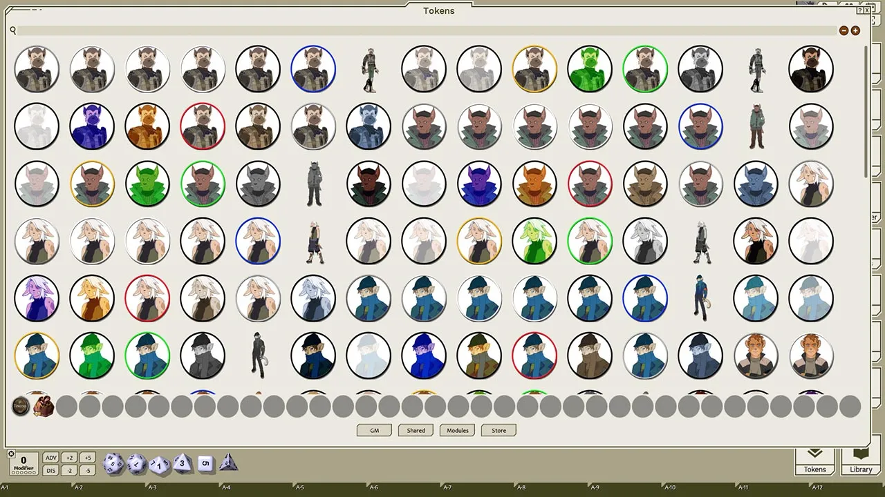885x497 pixels.
Task: Roll the d8 die
Action: [183, 463]
